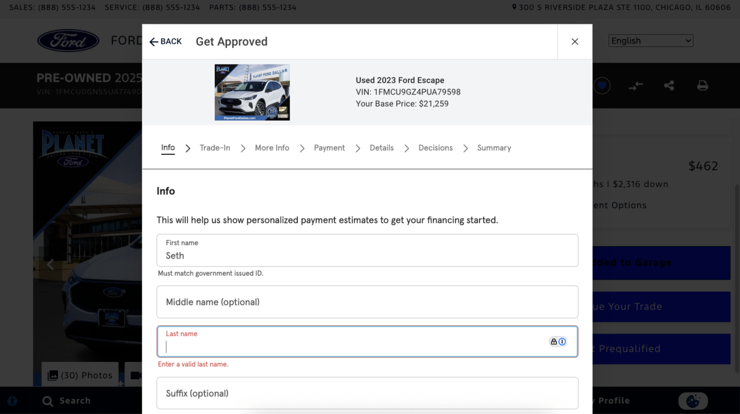Click the Ford Escape vehicle thumbnail
Image resolution: width=740 pixels, height=414 pixels.
[252, 92]
